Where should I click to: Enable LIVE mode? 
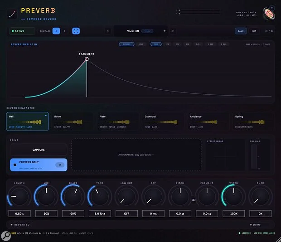(x=141, y=44)
